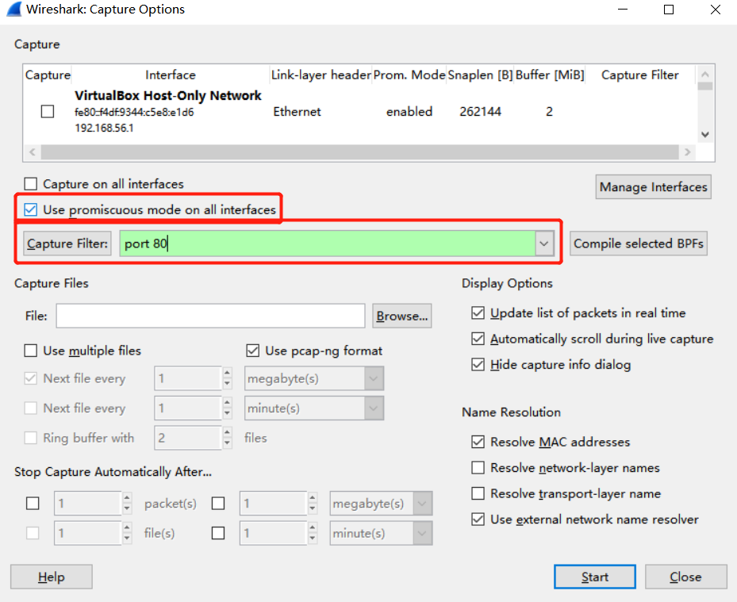Click the stop-after megabyte(s) spinner arrows
The height and width of the screenshot is (602, 737).
pos(313,504)
